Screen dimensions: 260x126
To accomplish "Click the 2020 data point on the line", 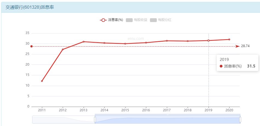I will click(229, 39).
